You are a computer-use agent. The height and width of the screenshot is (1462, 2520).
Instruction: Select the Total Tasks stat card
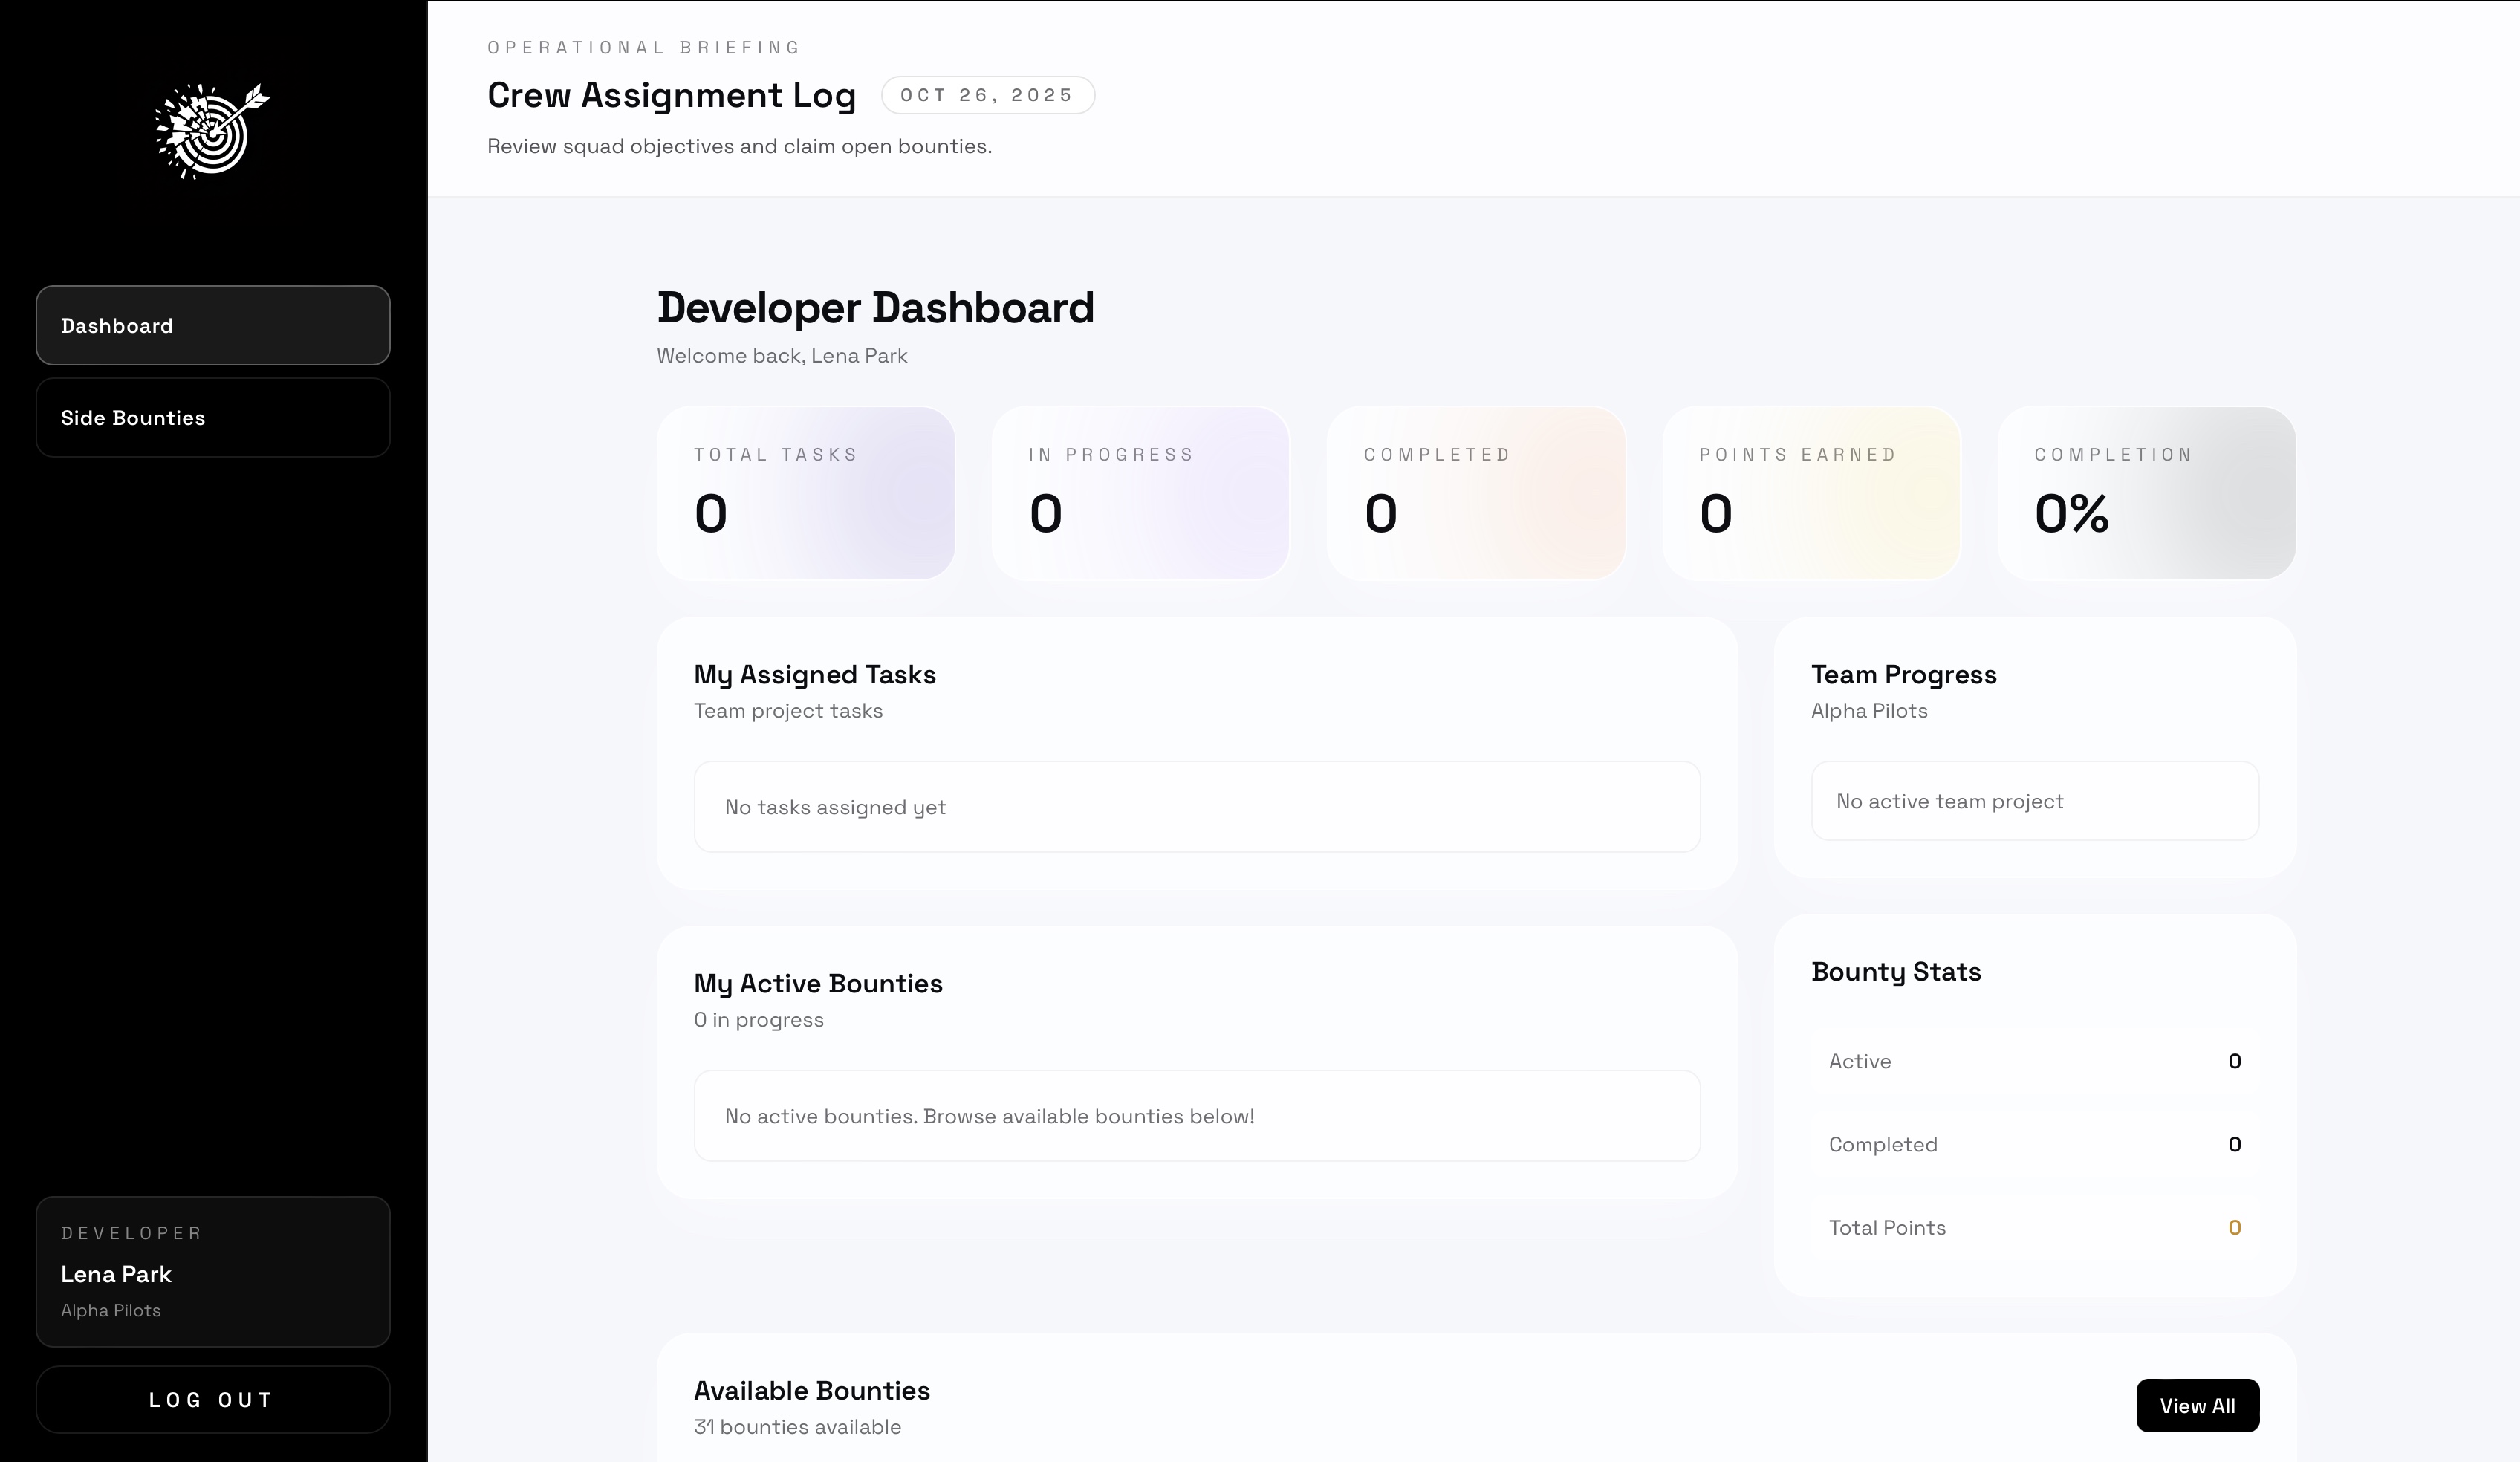(805, 493)
